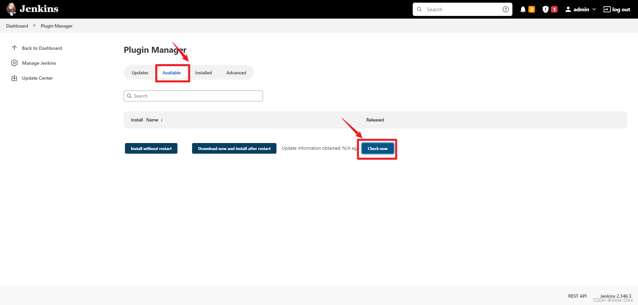
Task: Expand the admin user dropdown chevron
Action: coord(594,9)
